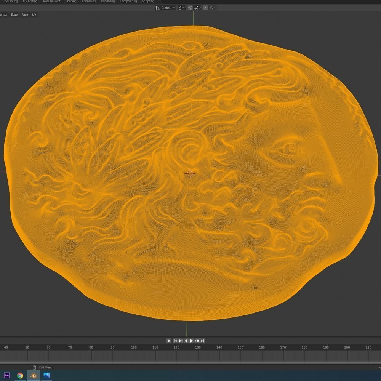This screenshot has width=381, height=381.
Task: Jump to the next keyframe
Action: (197, 341)
